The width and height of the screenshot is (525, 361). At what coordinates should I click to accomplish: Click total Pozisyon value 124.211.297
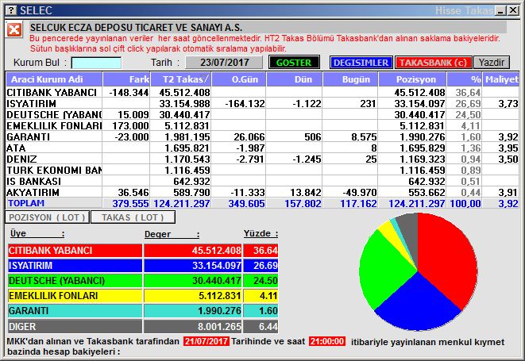[x=416, y=203]
